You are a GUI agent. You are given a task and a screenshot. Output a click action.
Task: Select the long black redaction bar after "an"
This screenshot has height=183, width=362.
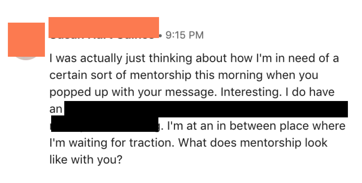(x=206, y=109)
